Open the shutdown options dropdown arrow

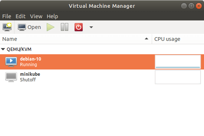click(x=91, y=27)
